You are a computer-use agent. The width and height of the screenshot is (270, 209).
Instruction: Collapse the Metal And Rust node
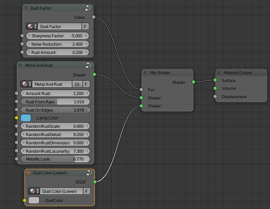coord(20,66)
